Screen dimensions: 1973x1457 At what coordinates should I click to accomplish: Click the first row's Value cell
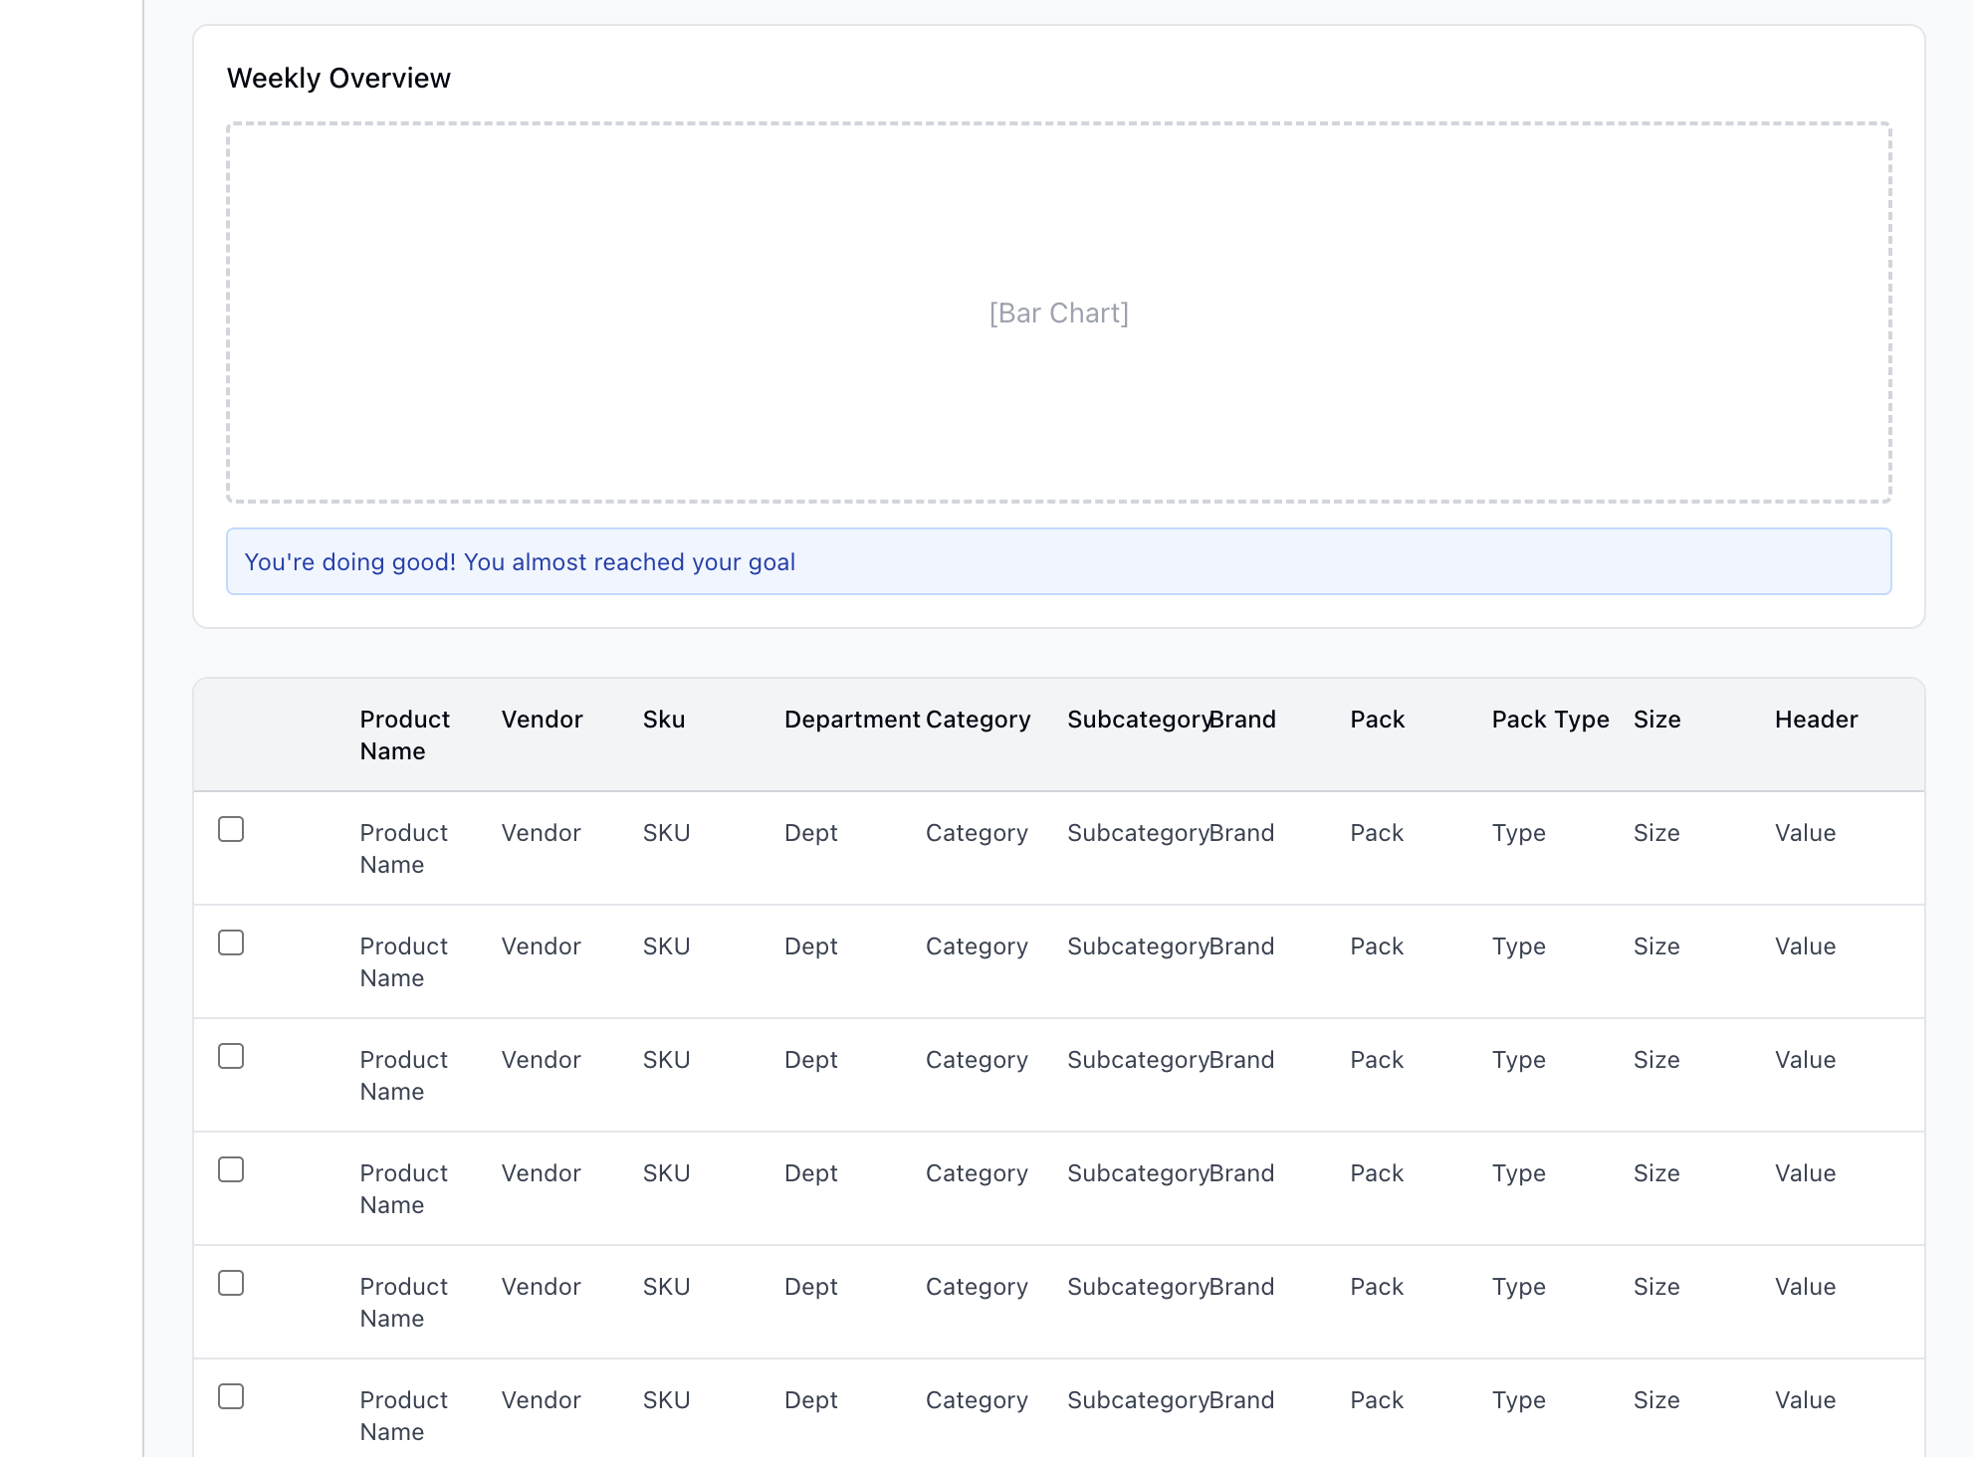coord(1805,833)
